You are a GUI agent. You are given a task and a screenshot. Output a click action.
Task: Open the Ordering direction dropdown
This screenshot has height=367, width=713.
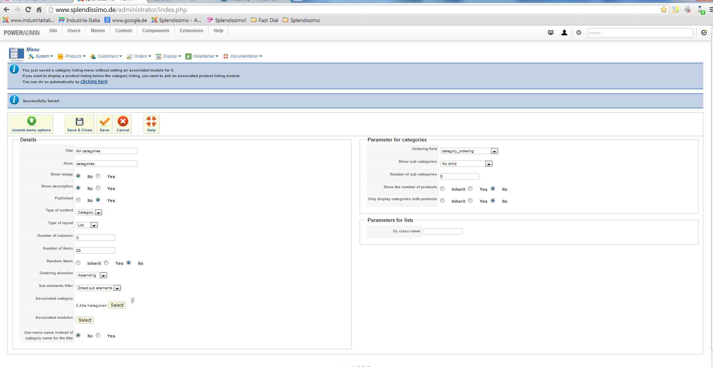tap(92, 275)
